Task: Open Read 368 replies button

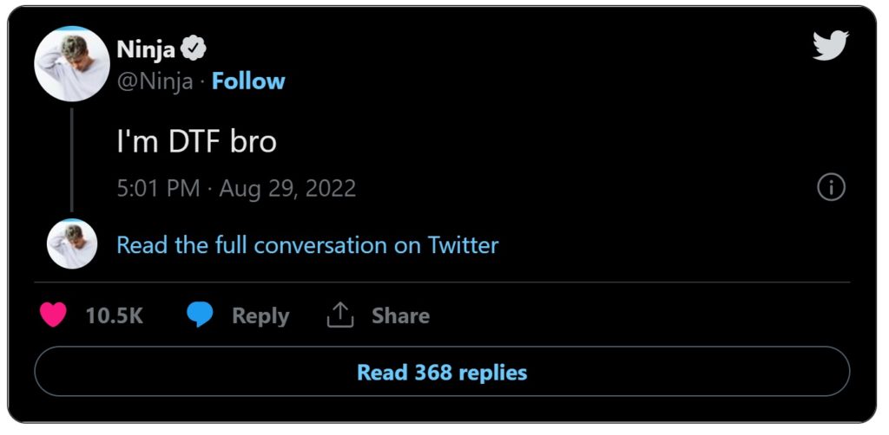Action: point(442,373)
